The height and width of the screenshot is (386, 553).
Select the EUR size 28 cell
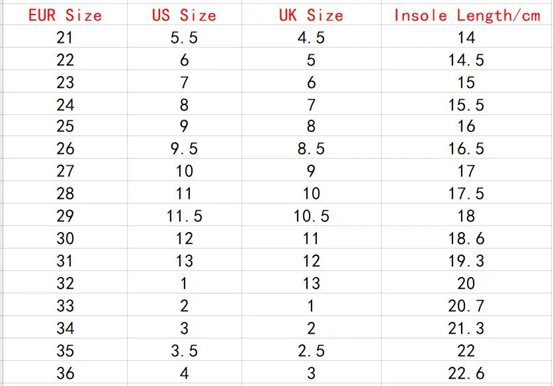point(65,194)
